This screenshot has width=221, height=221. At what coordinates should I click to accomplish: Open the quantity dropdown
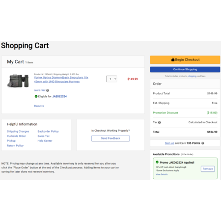(111, 79)
